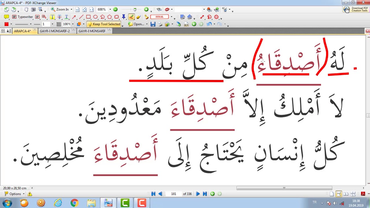Select the Typewriter tool
Screen dimensions: 370x208
click(x=23, y=17)
